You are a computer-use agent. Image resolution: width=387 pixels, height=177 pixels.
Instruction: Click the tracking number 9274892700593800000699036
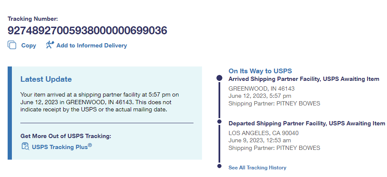(x=87, y=30)
